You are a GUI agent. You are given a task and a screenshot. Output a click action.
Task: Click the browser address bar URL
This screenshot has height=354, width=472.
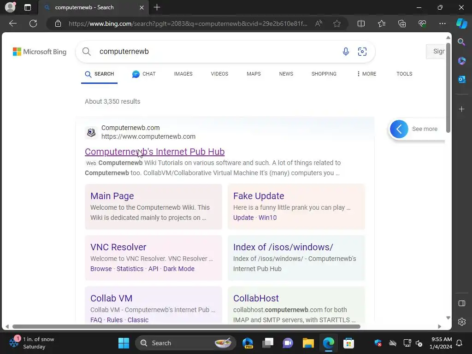pos(188,24)
